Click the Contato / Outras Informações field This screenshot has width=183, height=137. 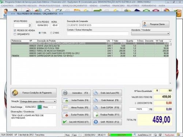(98, 34)
